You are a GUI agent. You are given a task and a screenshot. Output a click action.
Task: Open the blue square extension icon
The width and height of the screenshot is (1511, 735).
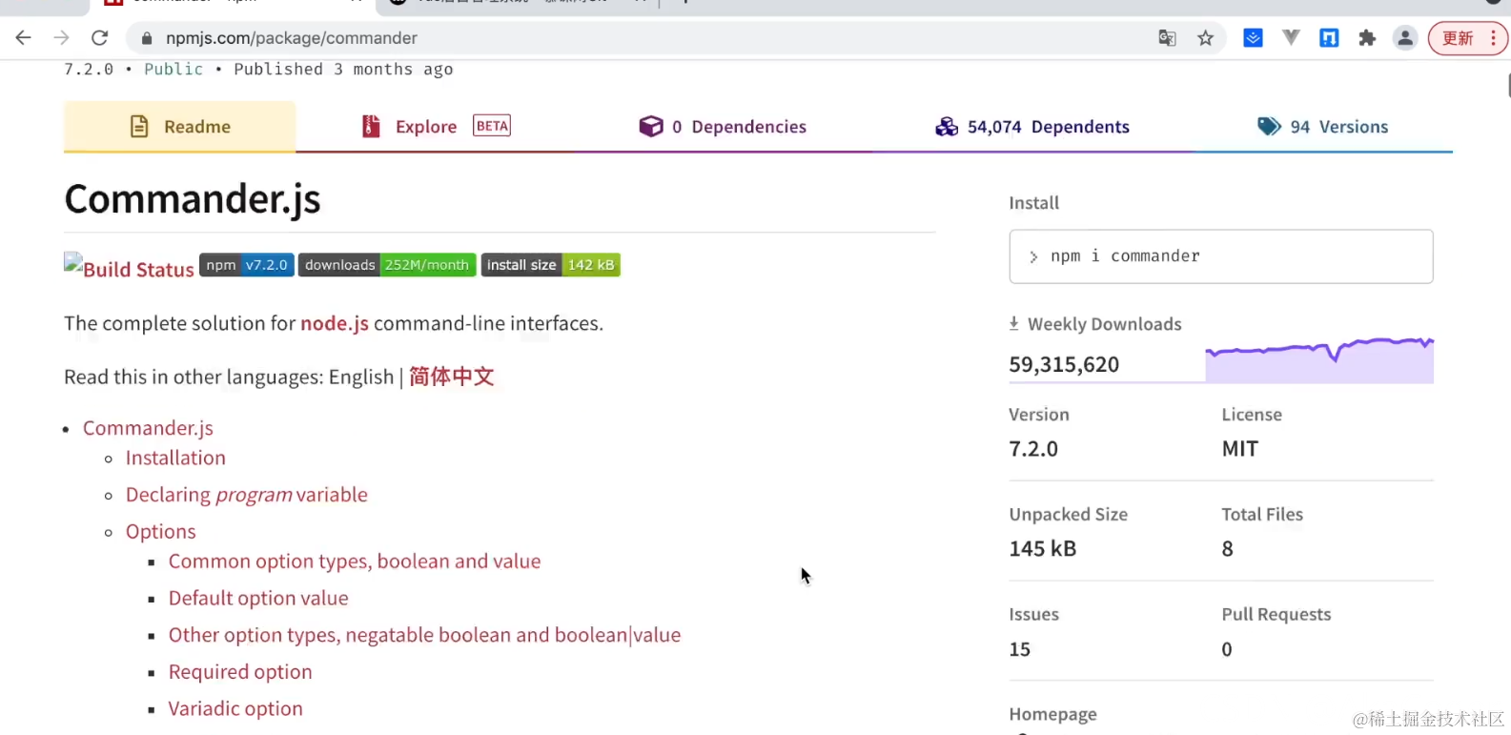click(1329, 38)
